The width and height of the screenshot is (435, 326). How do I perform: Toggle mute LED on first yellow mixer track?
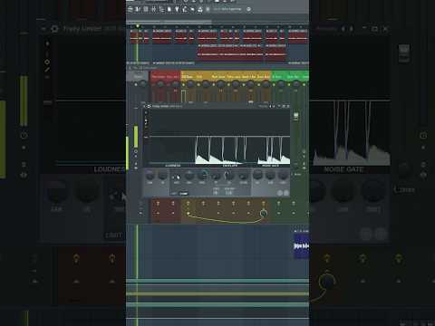(x=183, y=85)
